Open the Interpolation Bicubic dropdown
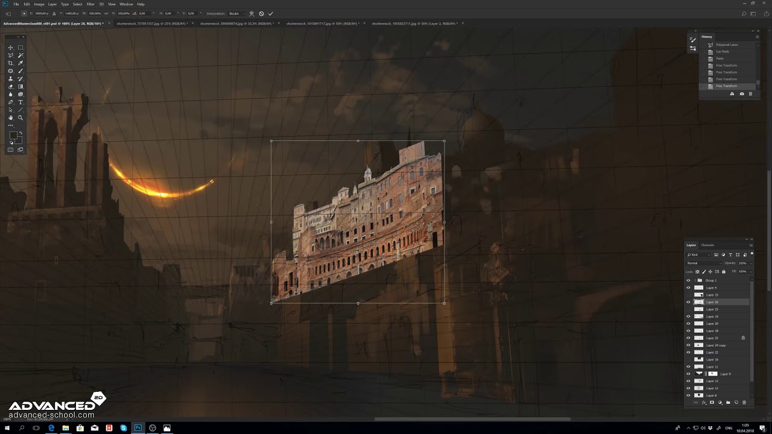Viewport: 772px width, 434px height. click(x=236, y=13)
